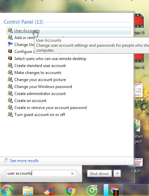Click the flag icon next to Change Use
Viewport: 149px width, 196px height.
pos(10,44)
